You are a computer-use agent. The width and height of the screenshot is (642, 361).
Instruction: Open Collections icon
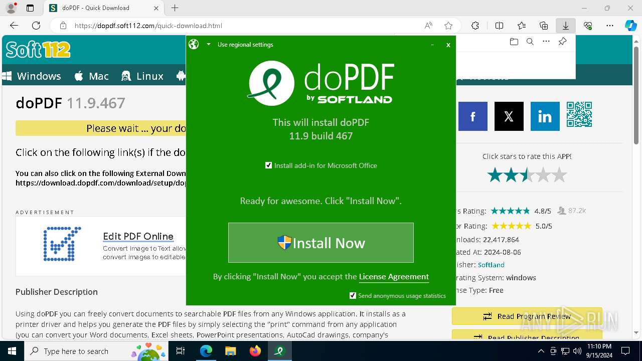(x=544, y=26)
